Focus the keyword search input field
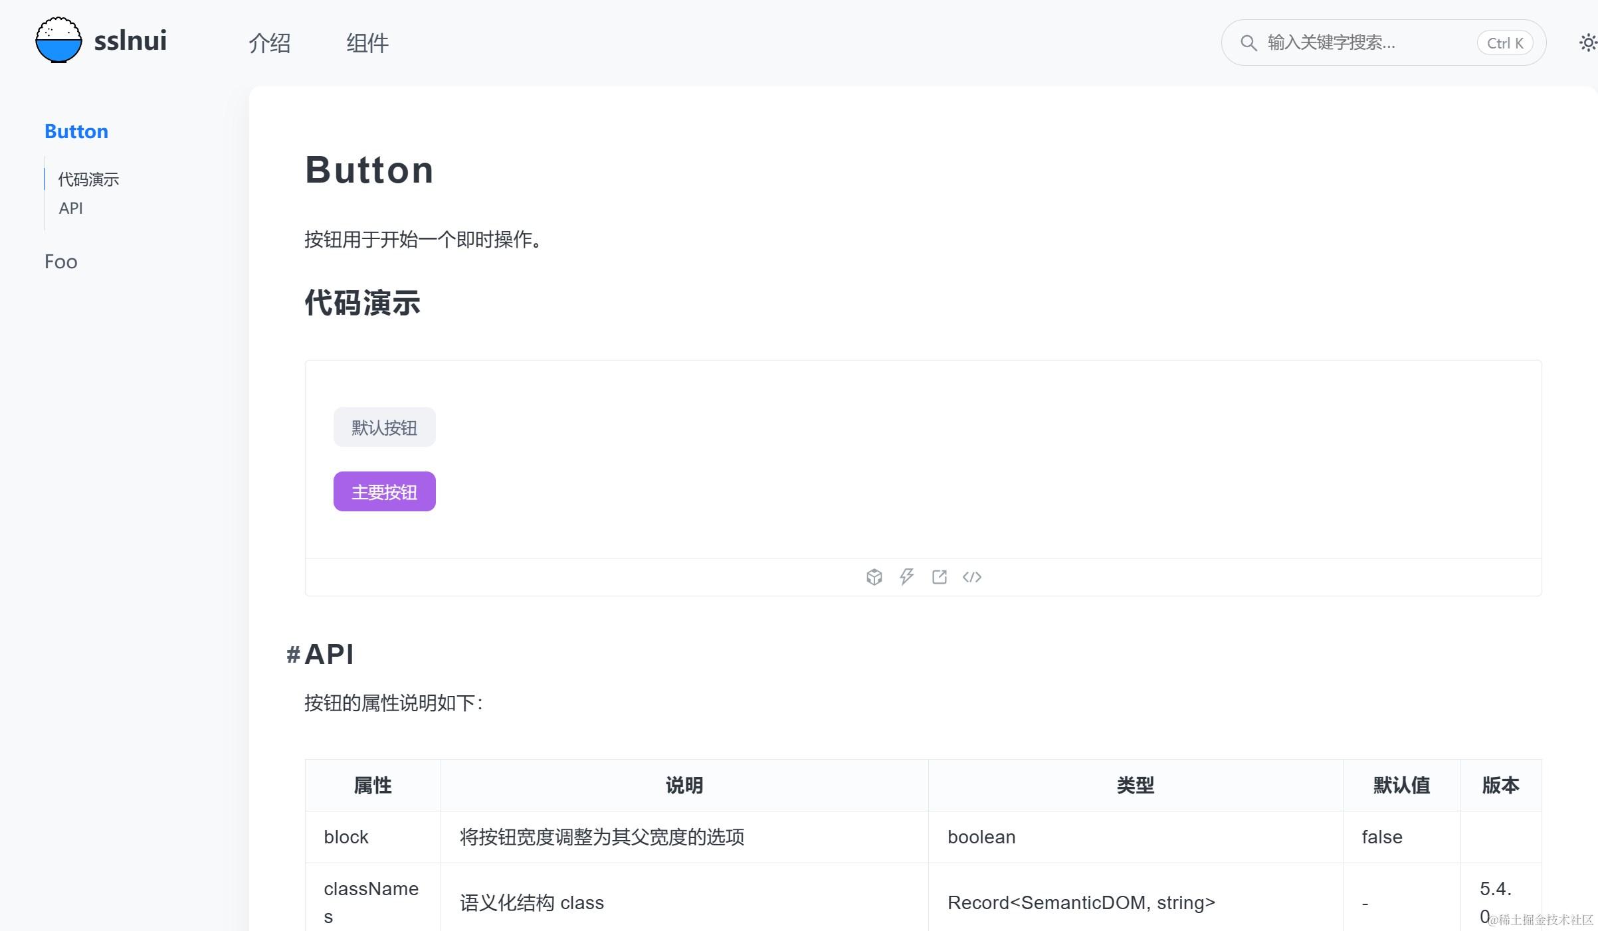 [1355, 43]
